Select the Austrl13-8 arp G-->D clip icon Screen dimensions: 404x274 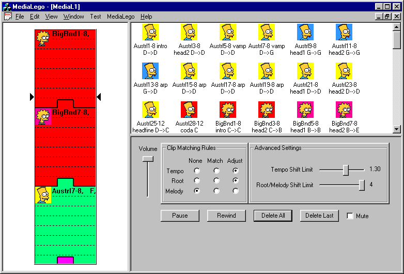(150, 71)
